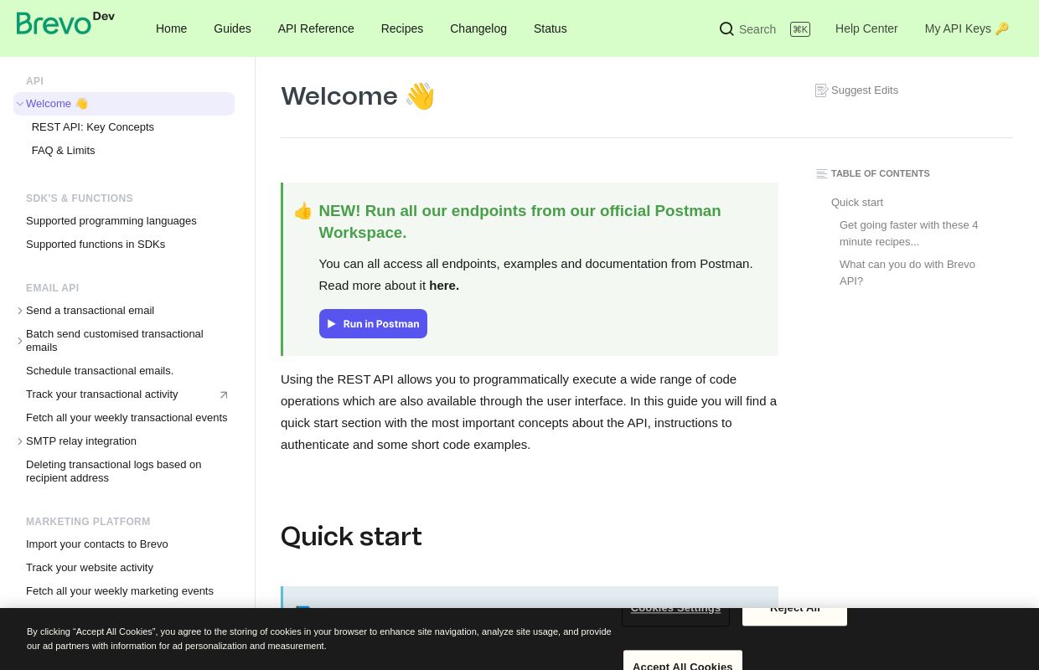Jump to 'What can you do with Brevo API?'
Image resolution: width=1039 pixels, height=670 pixels.
pyautogui.click(x=907, y=273)
